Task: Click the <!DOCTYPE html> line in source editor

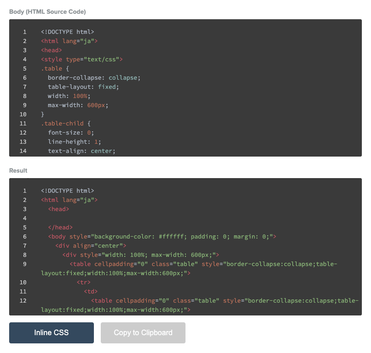Action: tap(67, 32)
